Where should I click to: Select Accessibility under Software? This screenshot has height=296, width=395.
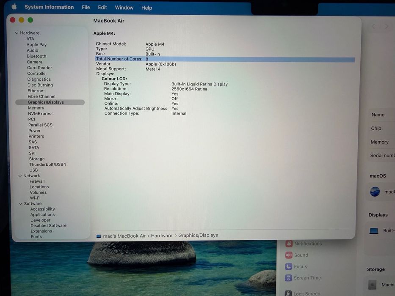[x=43, y=209]
